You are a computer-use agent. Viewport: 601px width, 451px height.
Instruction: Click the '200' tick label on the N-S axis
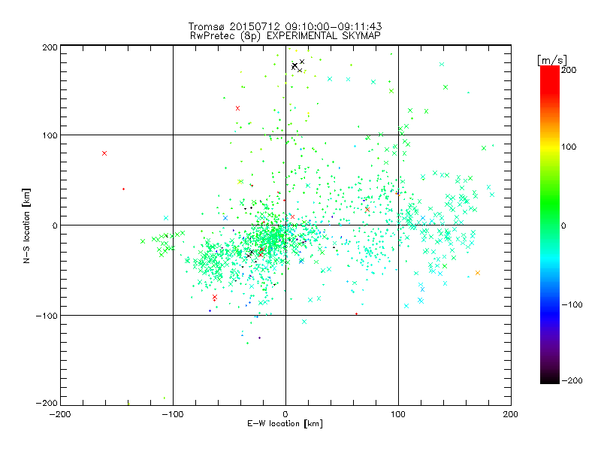[x=50, y=47]
